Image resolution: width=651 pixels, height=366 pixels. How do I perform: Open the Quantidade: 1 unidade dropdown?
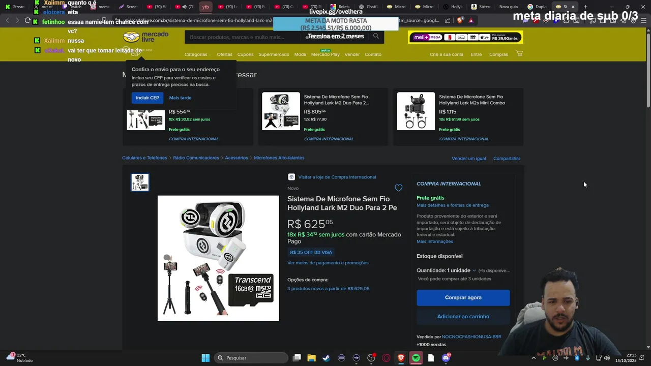[x=446, y=270]
